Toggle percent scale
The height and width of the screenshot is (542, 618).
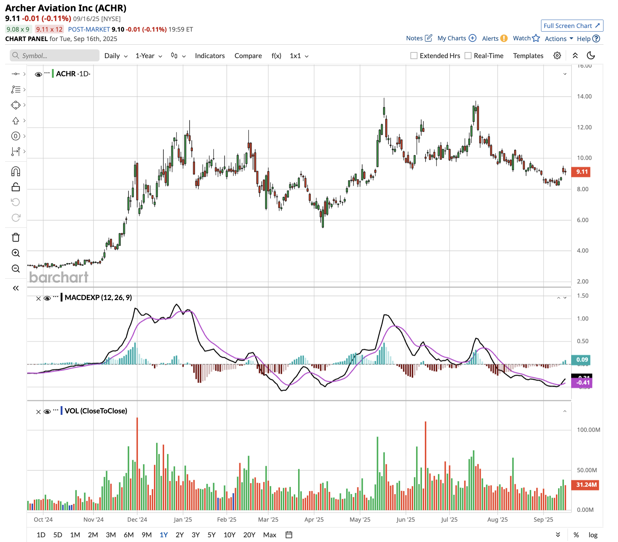[x=576, y=535]
